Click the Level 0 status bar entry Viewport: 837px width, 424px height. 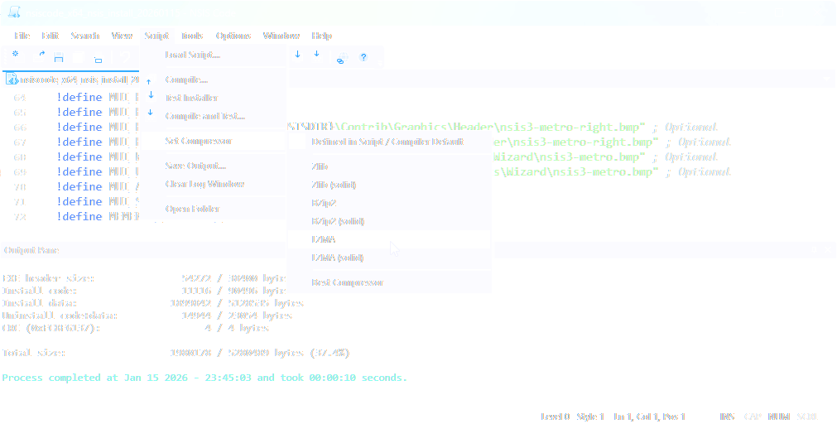click(556, 417)
